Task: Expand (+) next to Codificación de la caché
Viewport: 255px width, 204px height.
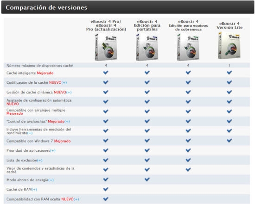Action: [x=64, y=83]
